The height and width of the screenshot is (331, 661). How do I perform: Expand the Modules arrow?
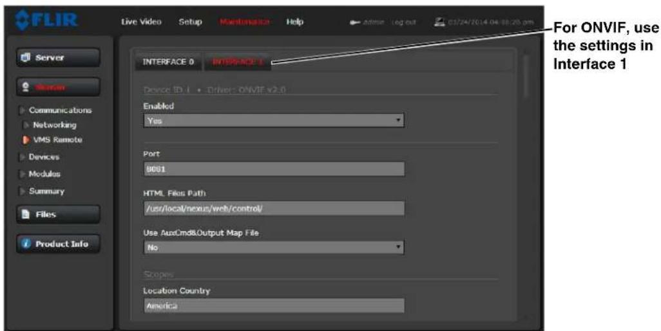click(x=22, y=174)
